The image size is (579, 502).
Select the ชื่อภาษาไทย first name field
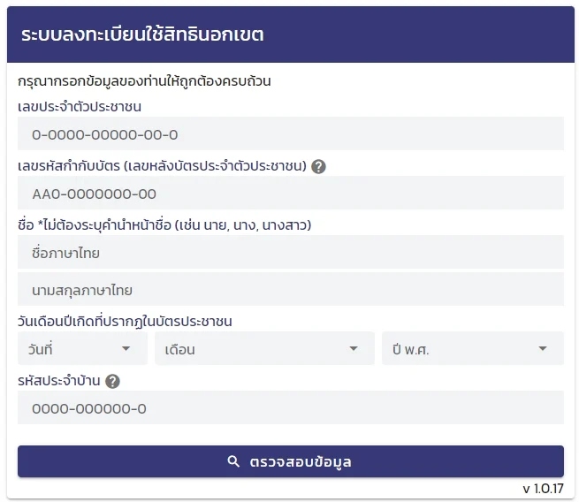pos(290,253)
